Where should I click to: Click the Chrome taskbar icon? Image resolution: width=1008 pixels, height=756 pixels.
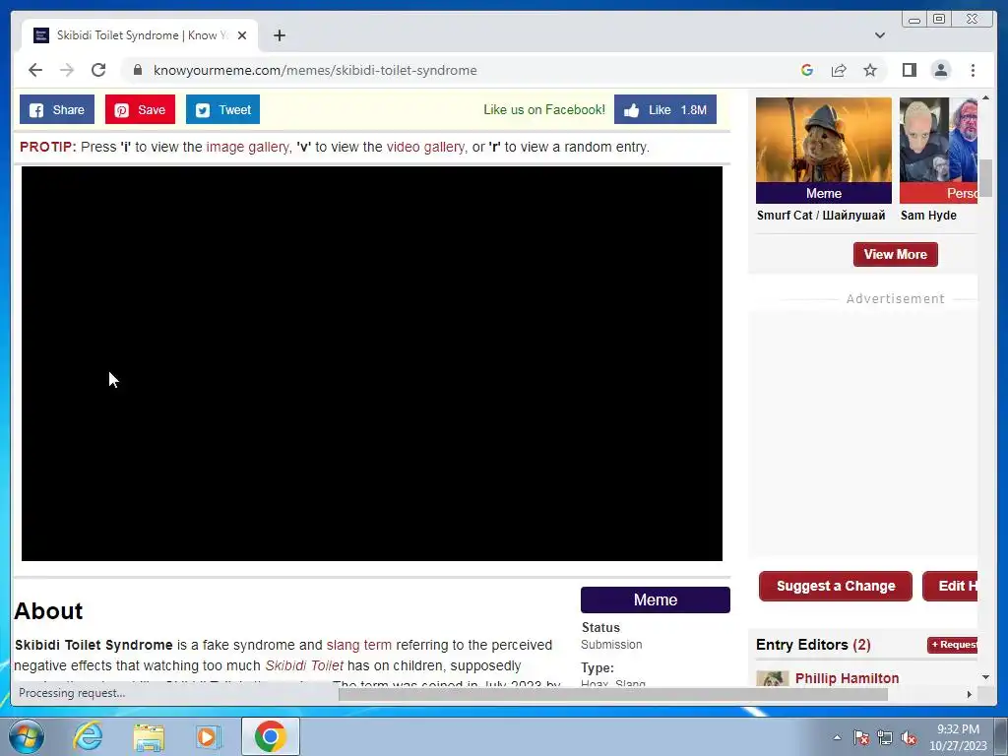[x=270, y=736]
